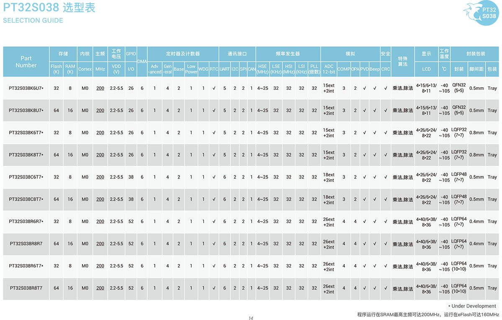This screenshot has width=502, height=320.
Task: Click CRC checkmark in PT32S038R8T7 row
Action: point(385,288)
